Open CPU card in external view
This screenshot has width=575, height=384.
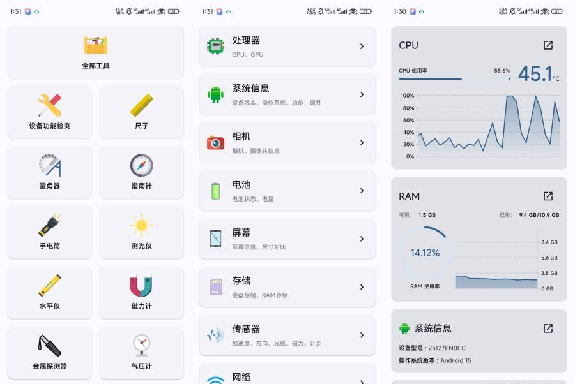click(548, 45)
